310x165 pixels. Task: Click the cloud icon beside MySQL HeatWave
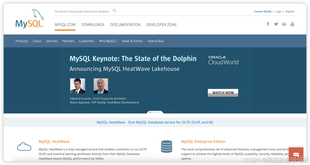pyautogui.click(x=24, y=146)
